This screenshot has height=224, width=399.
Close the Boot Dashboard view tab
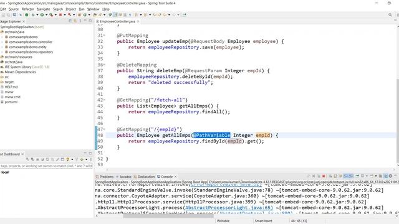point(22,154)
